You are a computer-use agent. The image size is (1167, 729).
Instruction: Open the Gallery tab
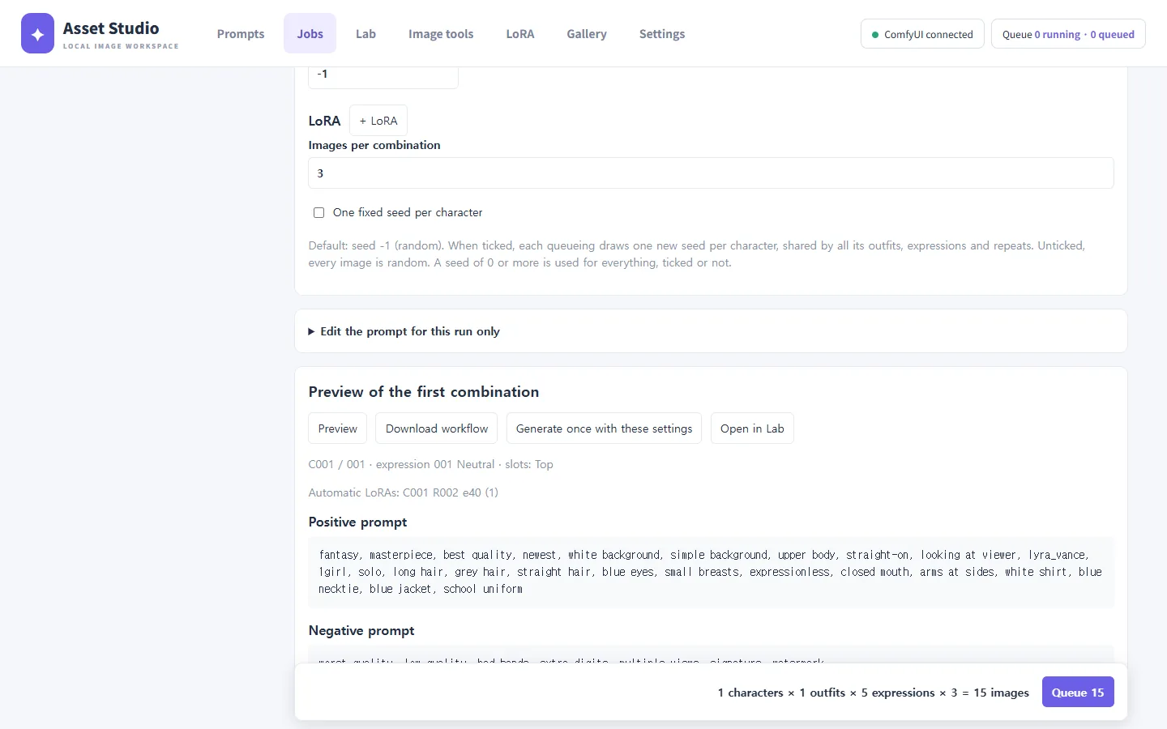click(x=587, y=33)
